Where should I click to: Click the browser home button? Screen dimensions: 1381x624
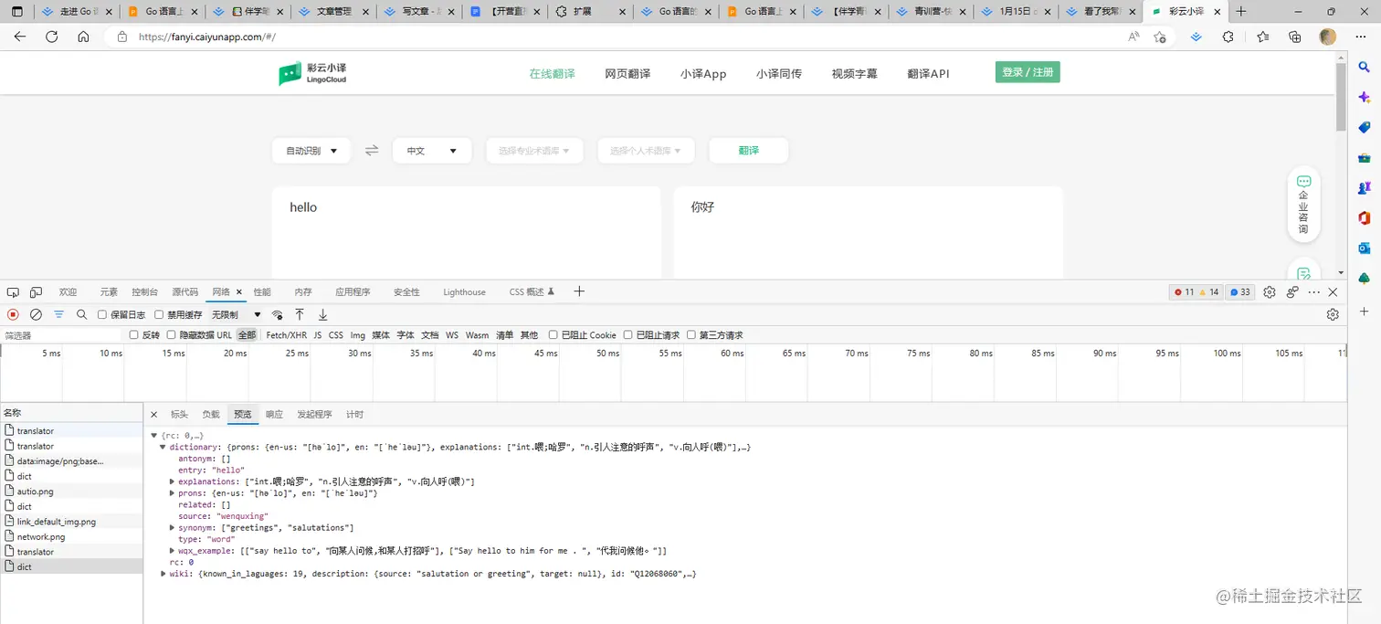pos(83,37)
